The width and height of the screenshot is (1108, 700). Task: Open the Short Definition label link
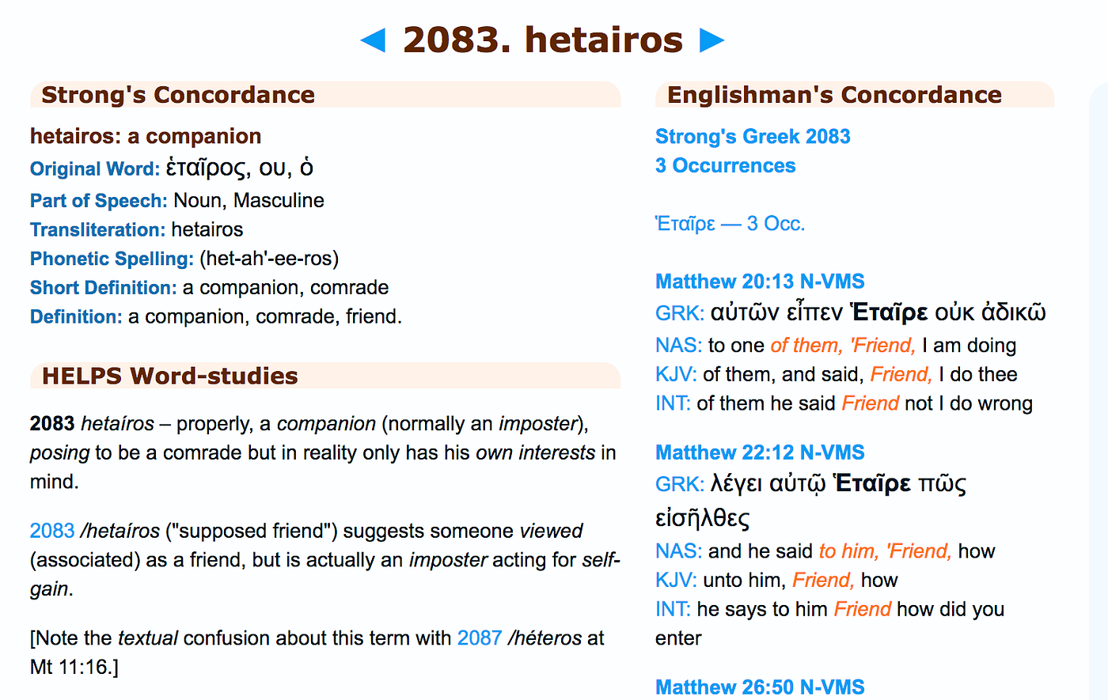tap(104, 288)
